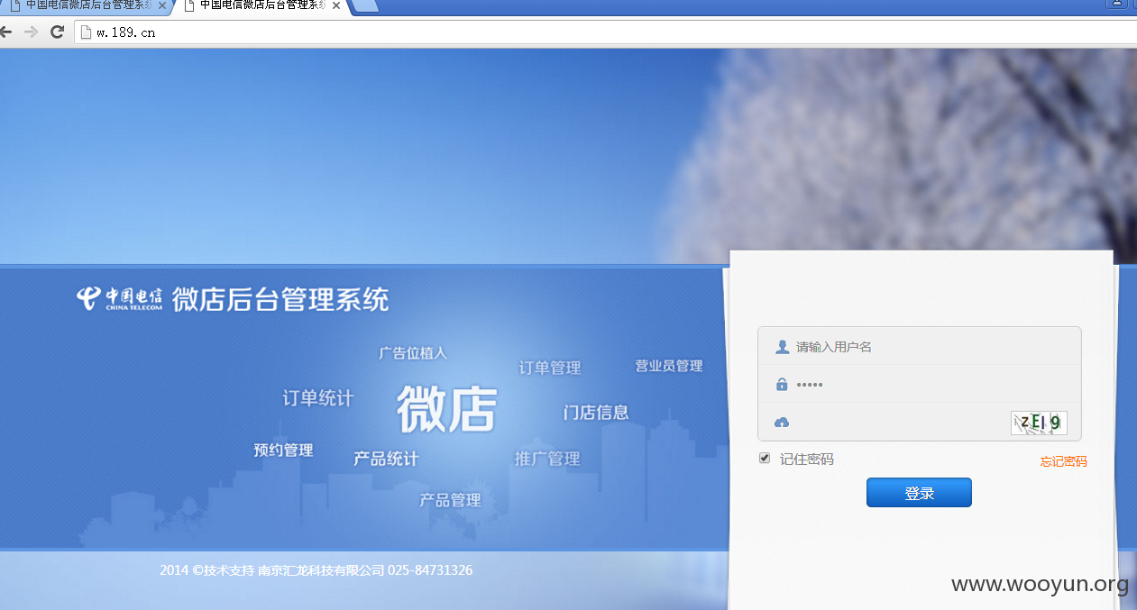This screenshot has height=610, width=1137.
Task: Reload the page with the refresh icon
Action: click(57, 32)
